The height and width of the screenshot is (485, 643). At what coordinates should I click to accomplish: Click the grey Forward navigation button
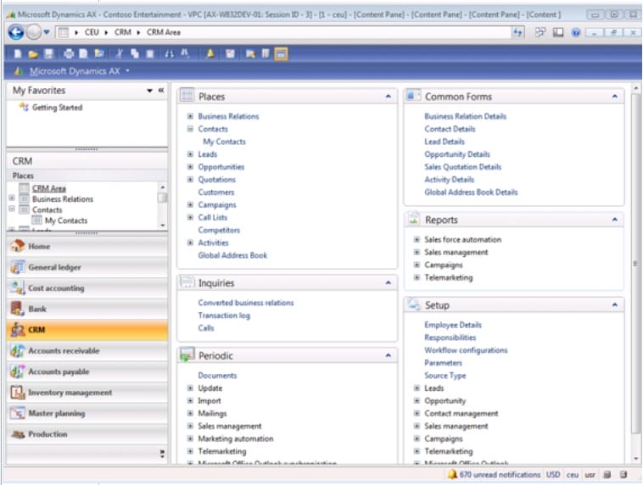click(34, 32)
